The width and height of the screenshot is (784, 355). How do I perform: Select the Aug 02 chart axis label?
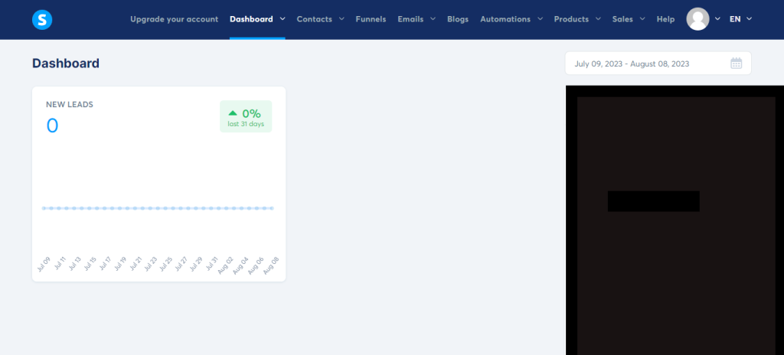226,265
